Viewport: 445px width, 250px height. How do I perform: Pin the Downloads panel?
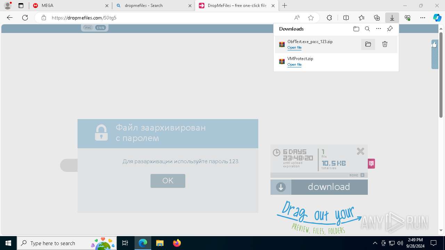pos(390,29)
